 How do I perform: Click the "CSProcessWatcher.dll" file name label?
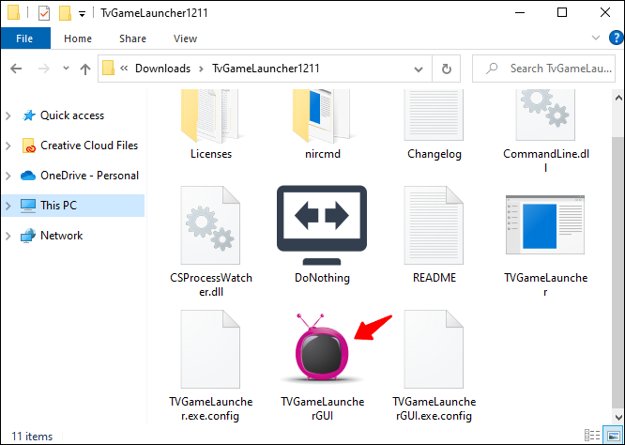pos(211,284)
